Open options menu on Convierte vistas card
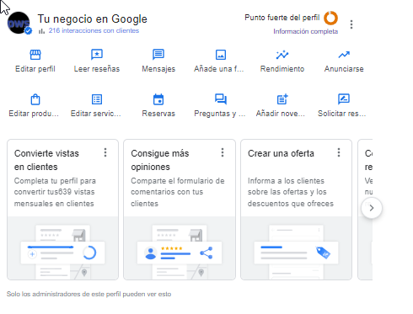This screenshot has height=314, width=413. click(x=105, y=152)
